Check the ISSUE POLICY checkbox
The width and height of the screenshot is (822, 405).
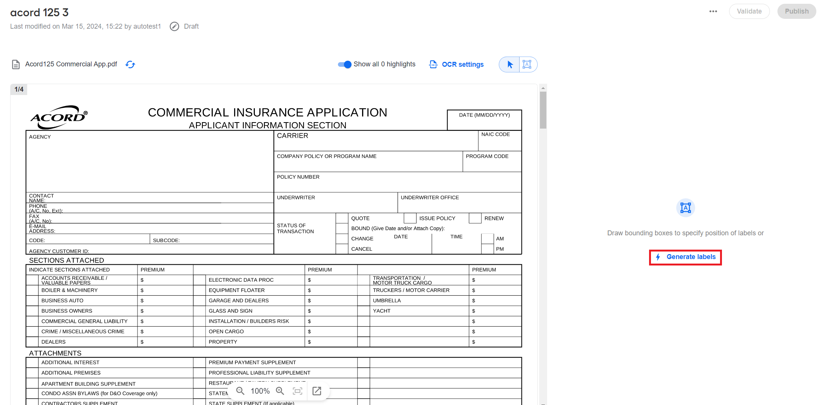(410, 218)
